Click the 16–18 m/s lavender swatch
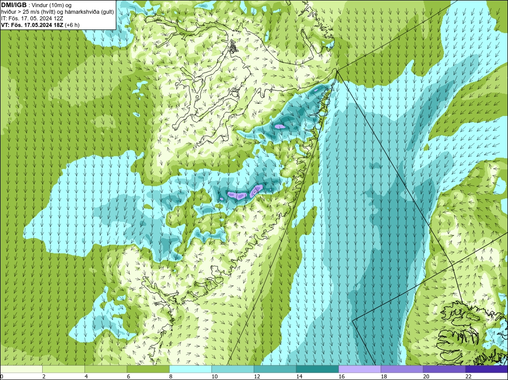The height and width of the screenshot is (380, 508). (x=360, y=369)
